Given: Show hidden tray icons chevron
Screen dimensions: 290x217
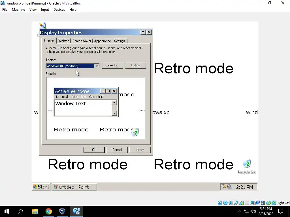Looking at the screenshot, I should pos(240,211).
